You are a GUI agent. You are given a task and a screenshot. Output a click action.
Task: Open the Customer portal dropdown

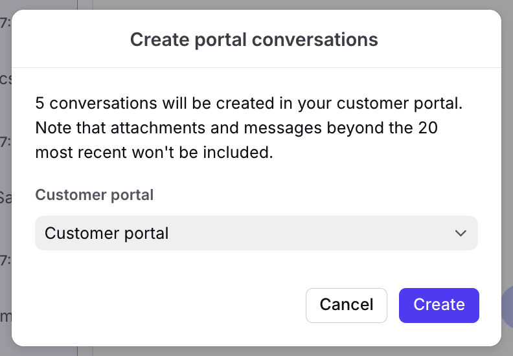256,233
